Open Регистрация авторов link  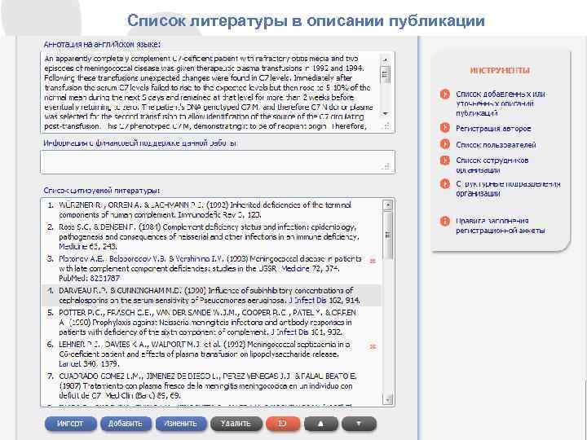tap(493, 129)
